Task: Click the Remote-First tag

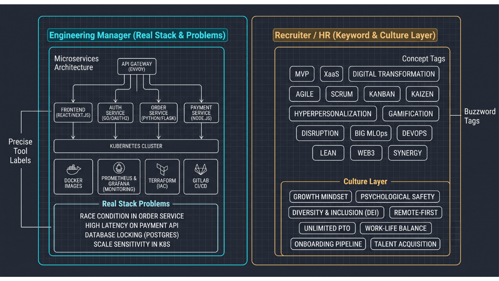Action: [x=416, y=213]
